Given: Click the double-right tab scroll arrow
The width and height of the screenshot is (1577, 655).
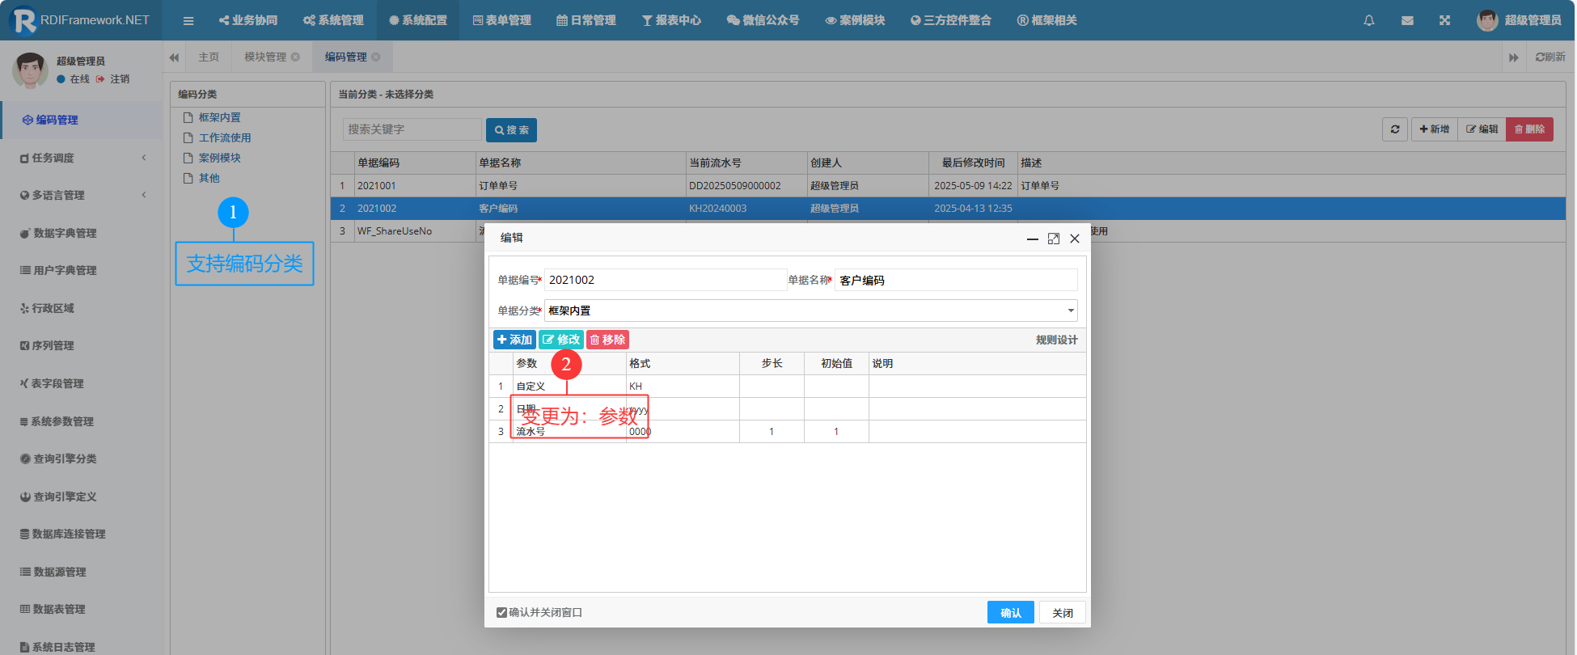Looking at the screenshot, I should tap(1513, 57).
